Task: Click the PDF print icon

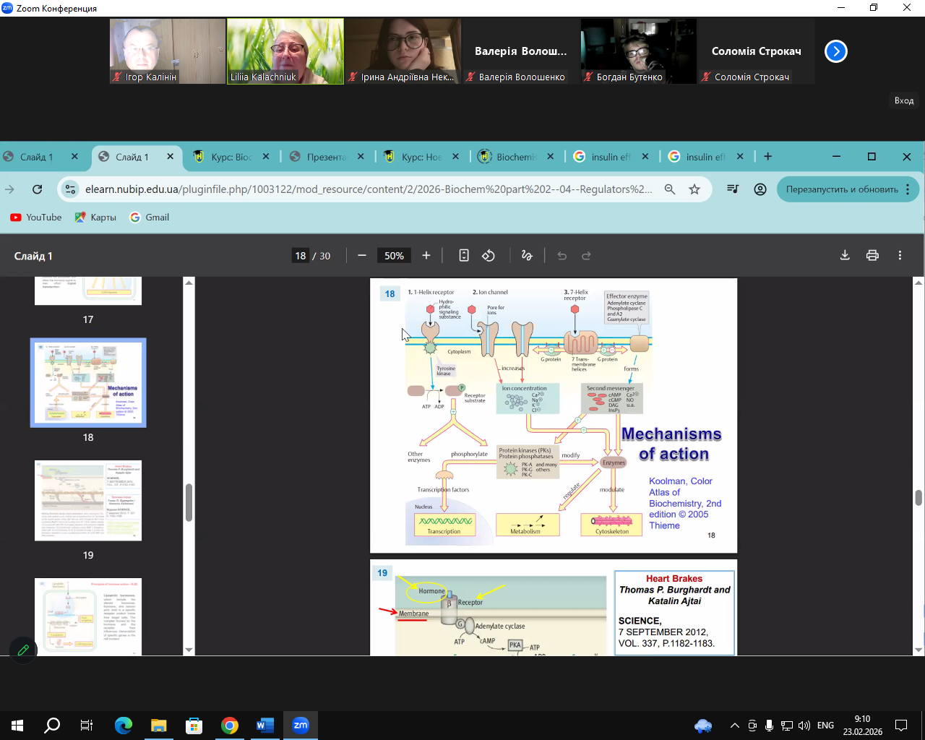Action: coord(872,255)
